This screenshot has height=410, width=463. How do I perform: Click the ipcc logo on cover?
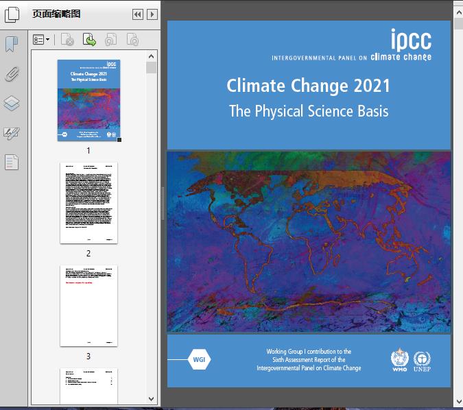tap(411, 39)
